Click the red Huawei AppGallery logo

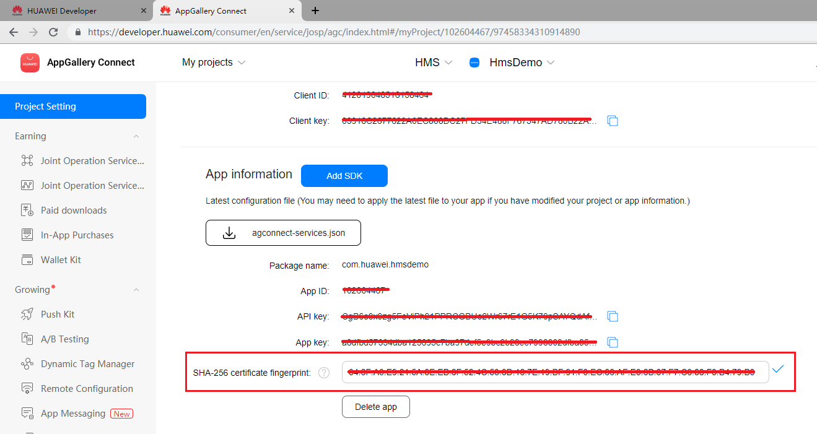click(30, 63)
